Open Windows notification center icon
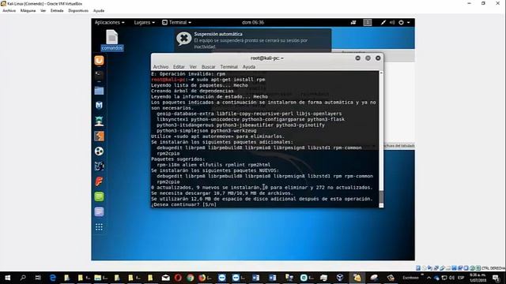 click(x=496, y=278)
